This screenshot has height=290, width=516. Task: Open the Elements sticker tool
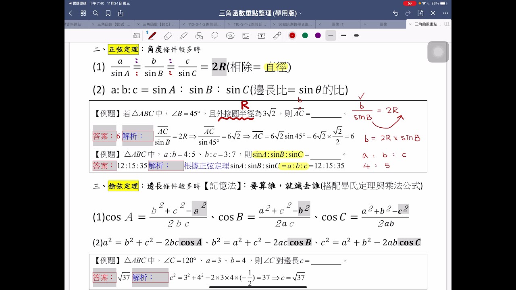tap(230, 35)
